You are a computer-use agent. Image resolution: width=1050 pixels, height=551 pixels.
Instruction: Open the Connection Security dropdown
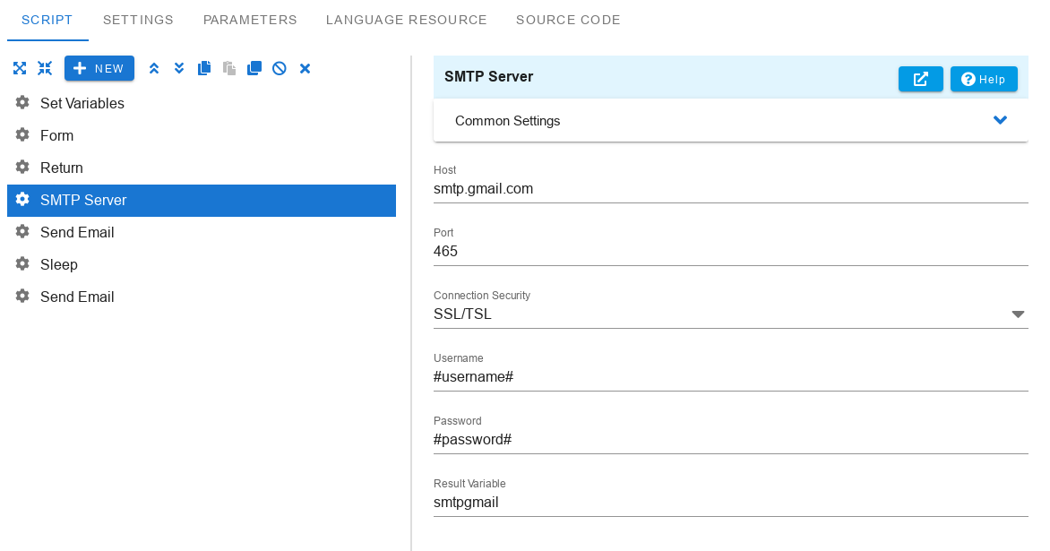[x=730, y=314]
